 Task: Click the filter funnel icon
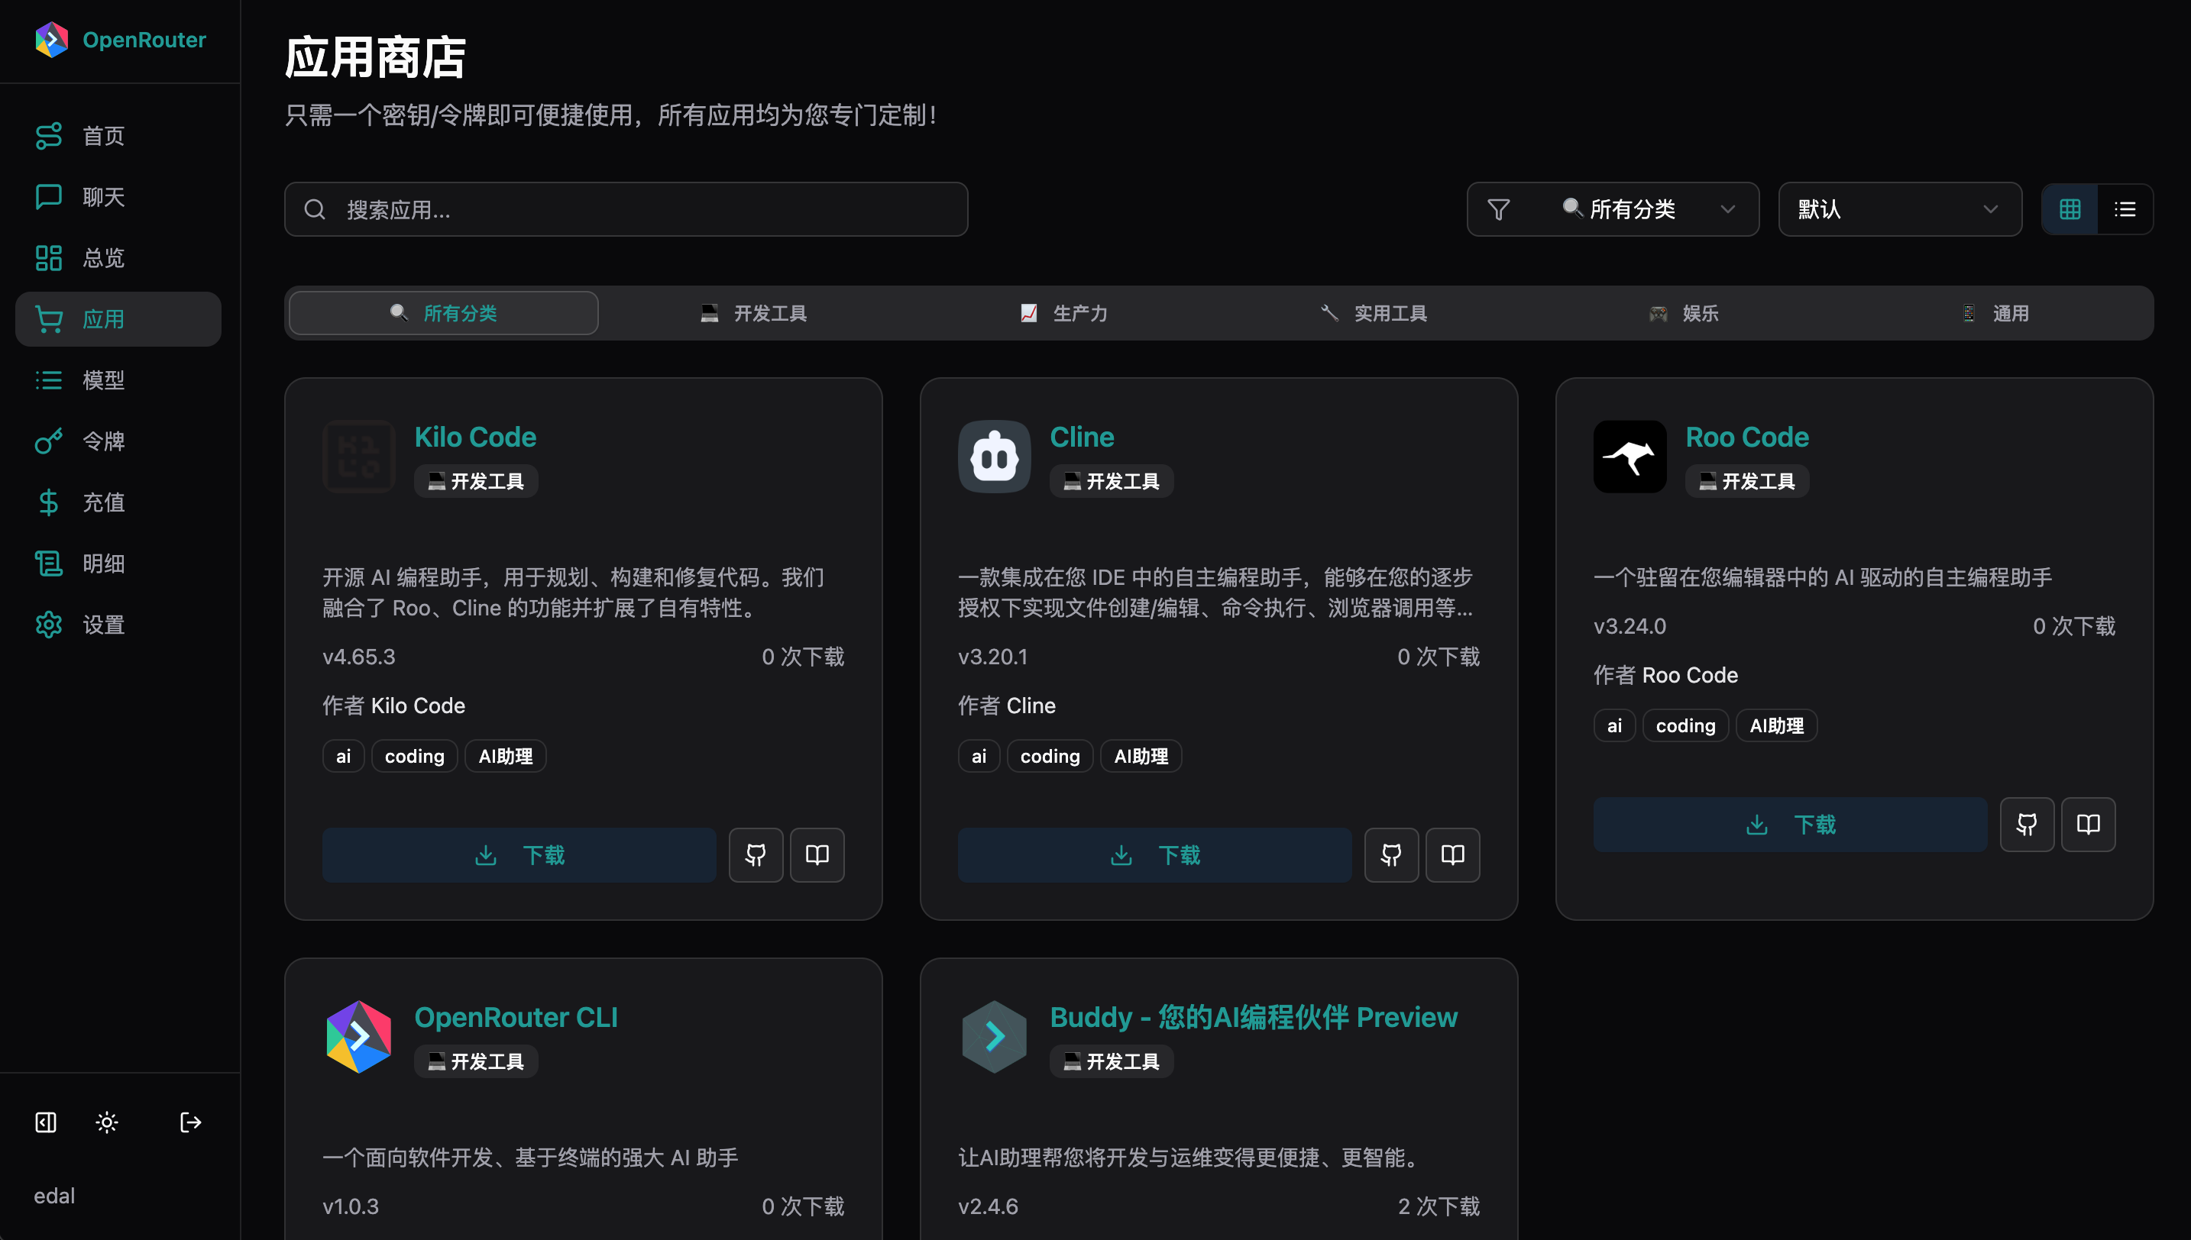[1498, 209]
